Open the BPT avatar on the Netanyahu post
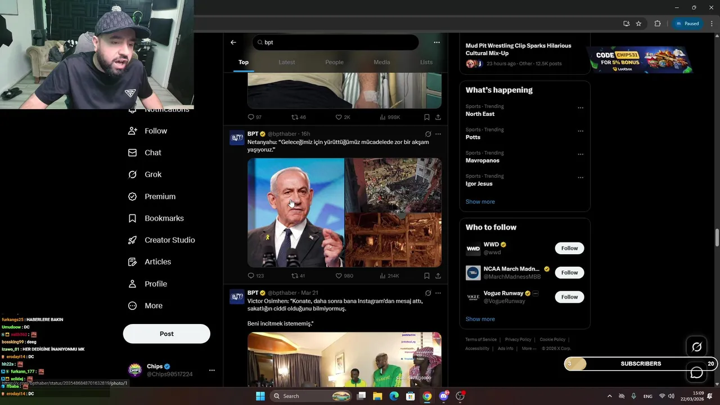720x405 pixels. pyautogui.click(x=237, y=138)
